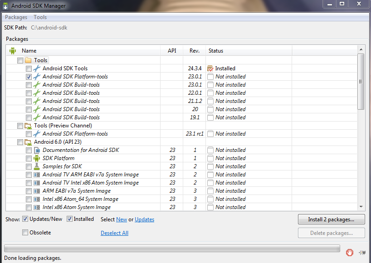Click the Intel x86 Atom_64 System Image icon
The width and height of the screenshot is (371, 263).
click(37, 199)
